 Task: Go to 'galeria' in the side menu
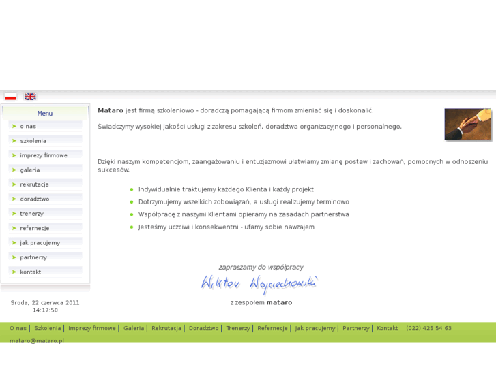(x=45, y=170)
